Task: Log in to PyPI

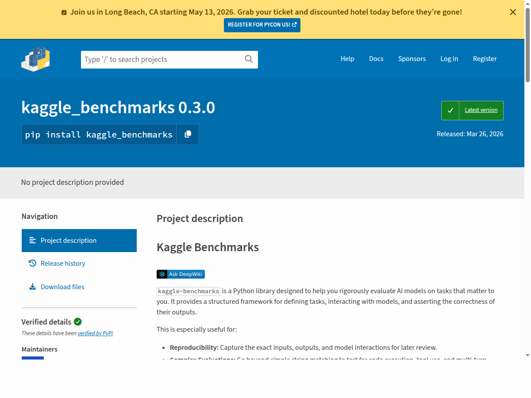Action: tap(449, 58)
